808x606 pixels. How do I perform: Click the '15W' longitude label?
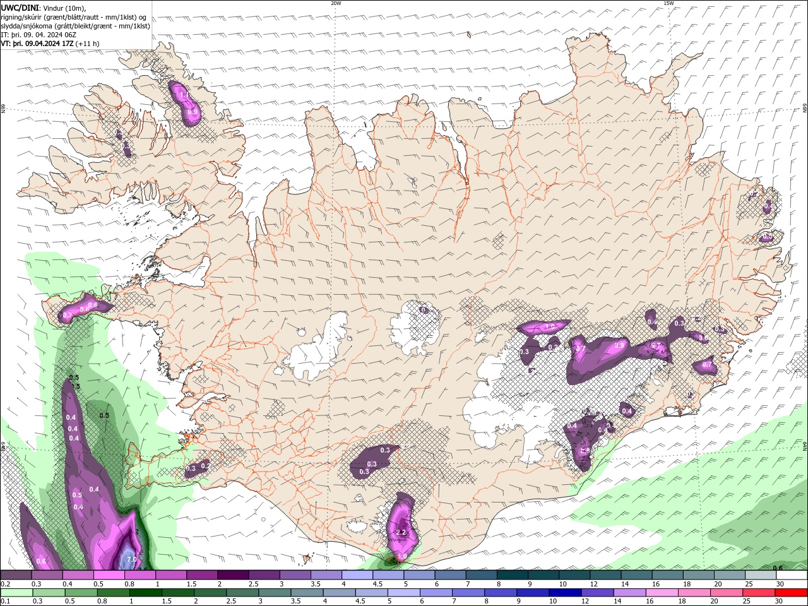[x=668, y=3]
